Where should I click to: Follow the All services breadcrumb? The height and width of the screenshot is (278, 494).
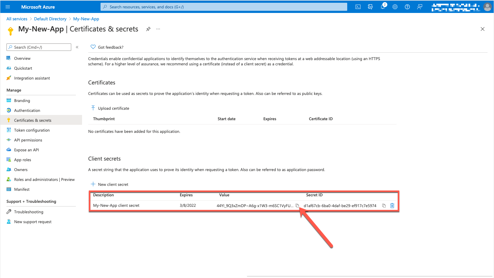pos(17,19)
